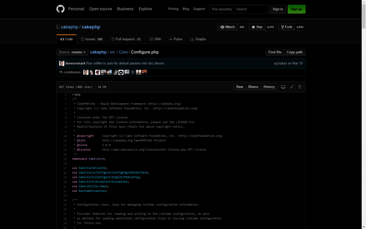The height and width of the screenshot is (229, 366).
Task: Visit the Blog link in the header
Action: coord(186,9)
